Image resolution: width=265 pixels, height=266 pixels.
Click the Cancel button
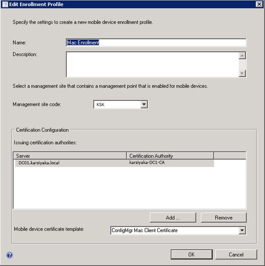click(x=236, y=254)
